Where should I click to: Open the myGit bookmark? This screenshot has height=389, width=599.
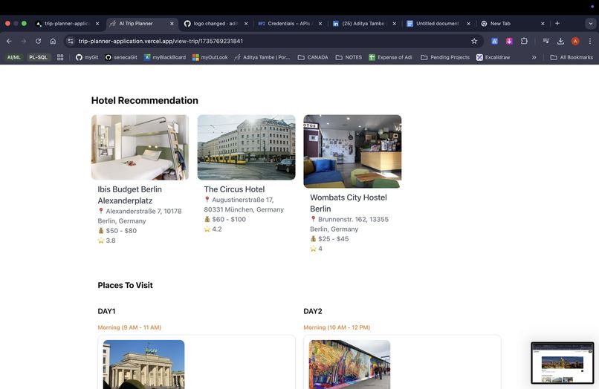[87, 57]
